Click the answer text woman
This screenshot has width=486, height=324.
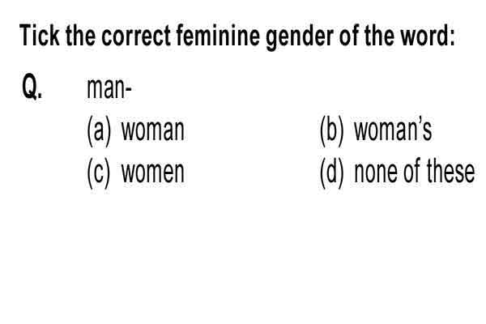point(153,131)
